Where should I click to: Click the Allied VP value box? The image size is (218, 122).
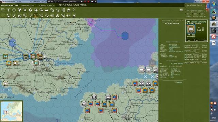coord(202,14)
